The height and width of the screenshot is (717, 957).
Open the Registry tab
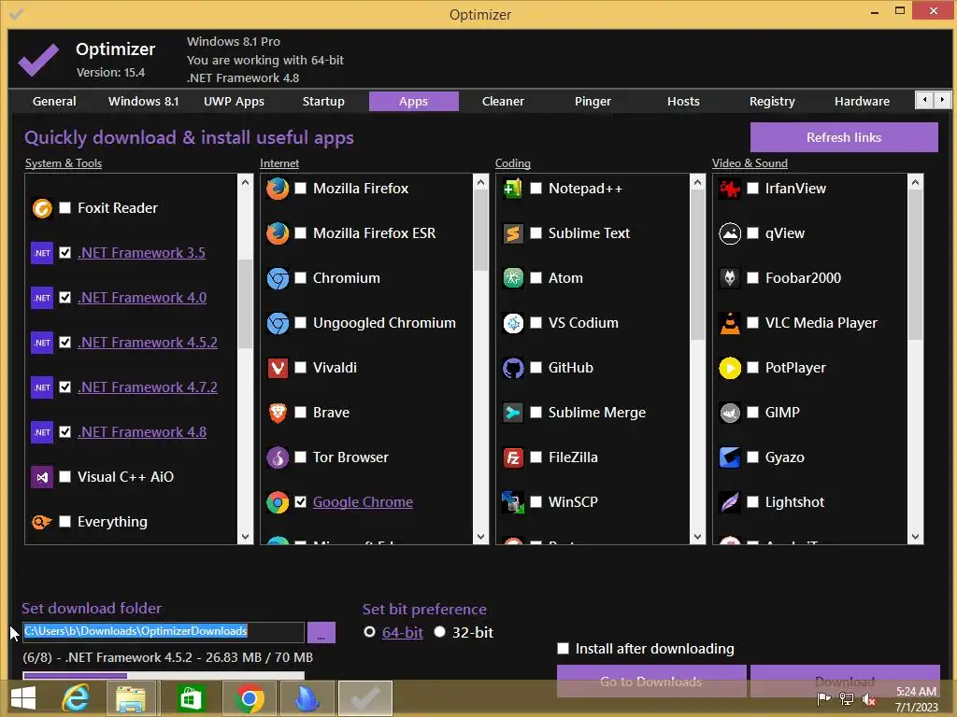(772, 101)
